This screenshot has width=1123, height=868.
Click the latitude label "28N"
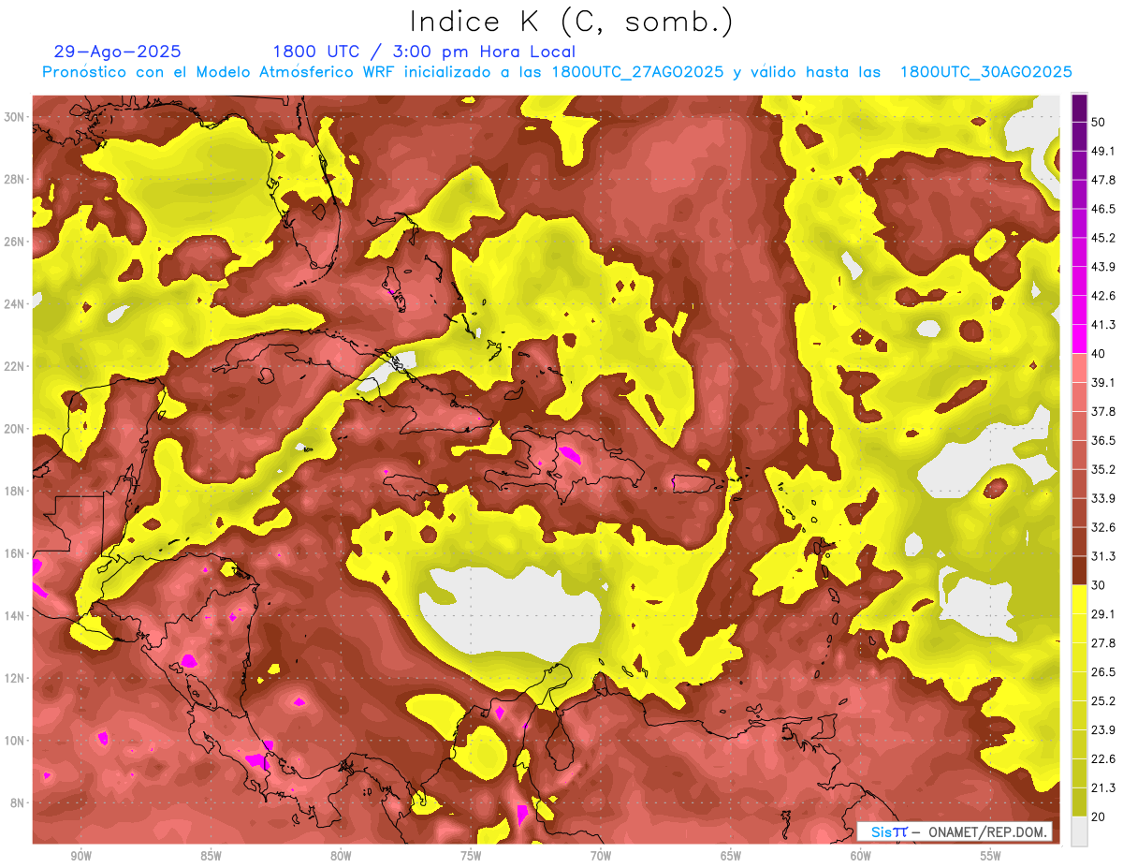16,179
